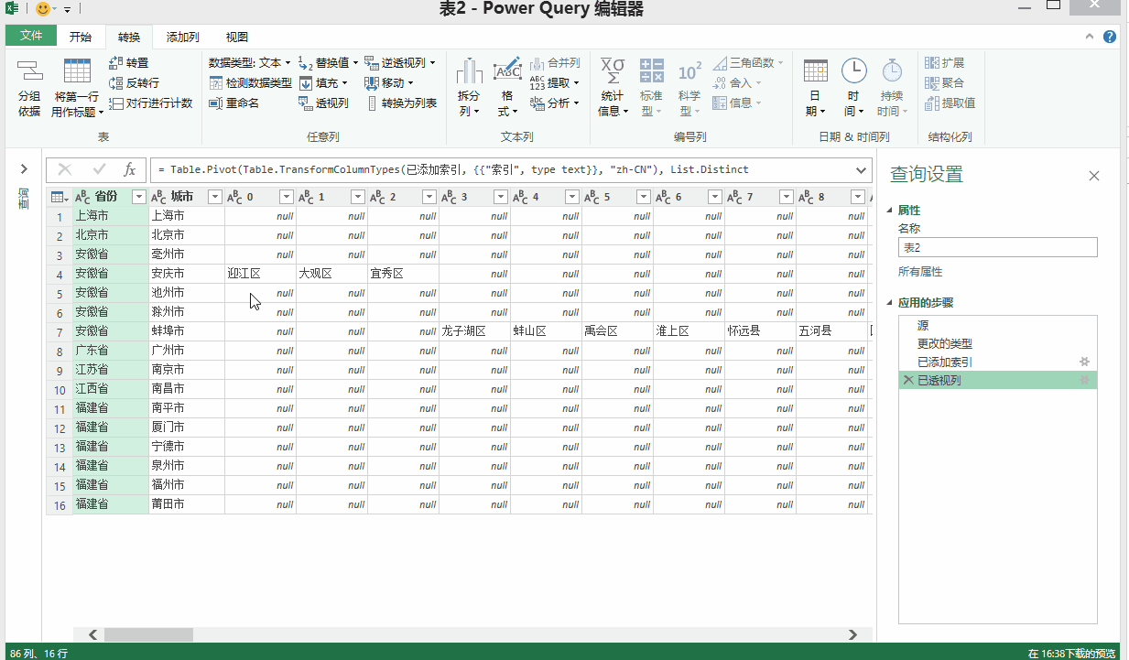Click the 统计信息 (Statistics) icon
Screen dimensions: 1129x660
pyautogui.click(x=612, y=71)
